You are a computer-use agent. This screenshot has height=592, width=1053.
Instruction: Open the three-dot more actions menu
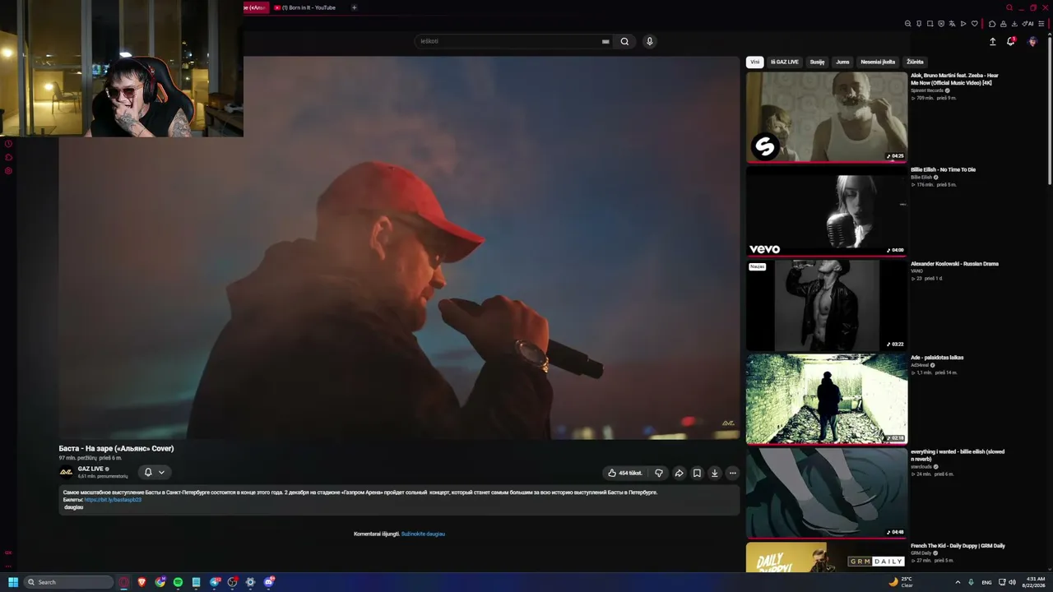[x=733, y=473]
